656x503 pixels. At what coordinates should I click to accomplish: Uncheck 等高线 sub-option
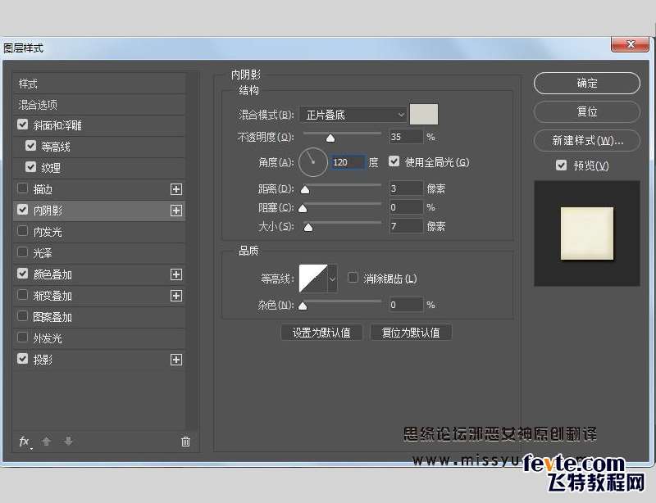(x=30, y=146)
